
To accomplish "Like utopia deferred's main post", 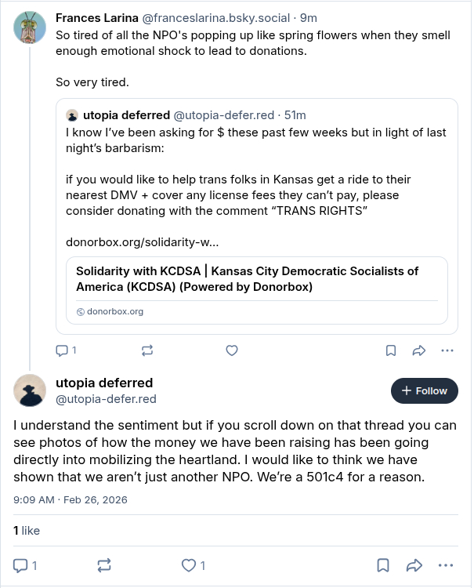I will point(192,564).
